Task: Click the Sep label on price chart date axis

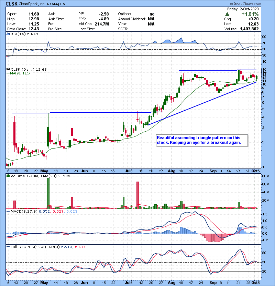Action: [213, 171]
